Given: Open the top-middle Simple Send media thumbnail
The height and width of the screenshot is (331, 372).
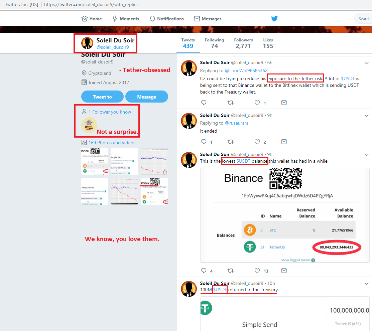Looking at the screenshot, I should point(124,161).
